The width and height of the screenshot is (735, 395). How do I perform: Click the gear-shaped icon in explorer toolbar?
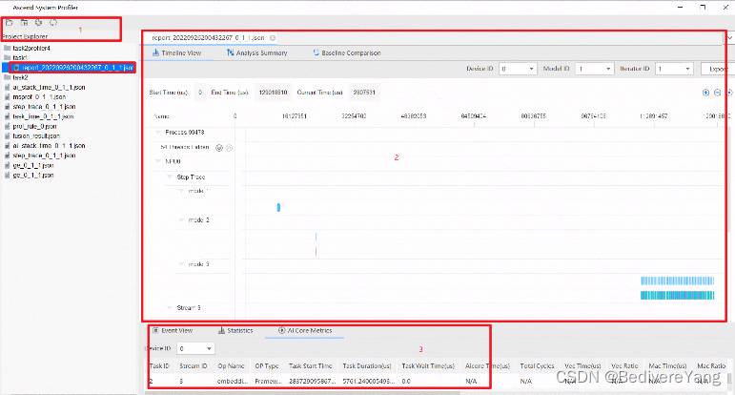(38, 23)
